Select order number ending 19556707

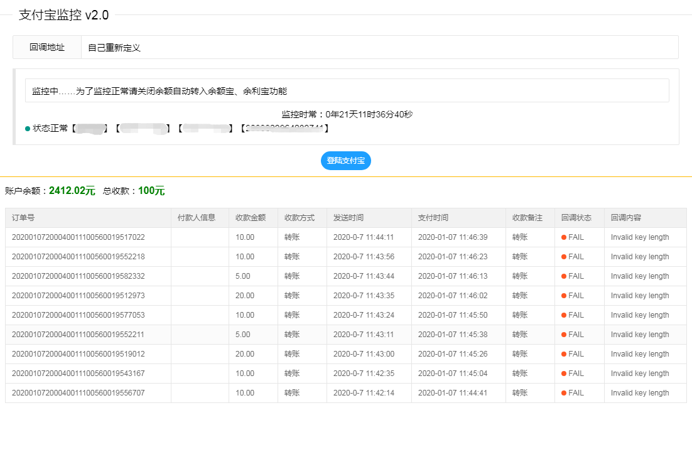(78, 392)
